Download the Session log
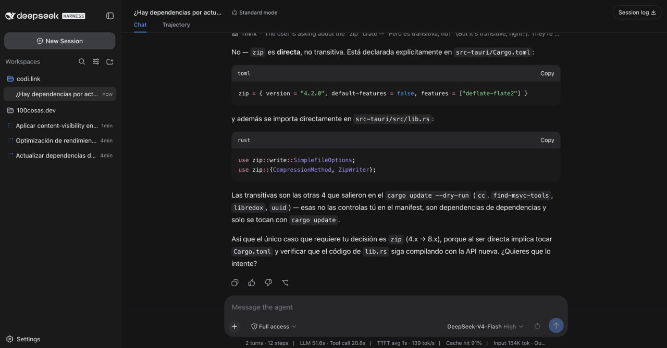This screenshot has height=348, width=667. (x=637, y=12)
